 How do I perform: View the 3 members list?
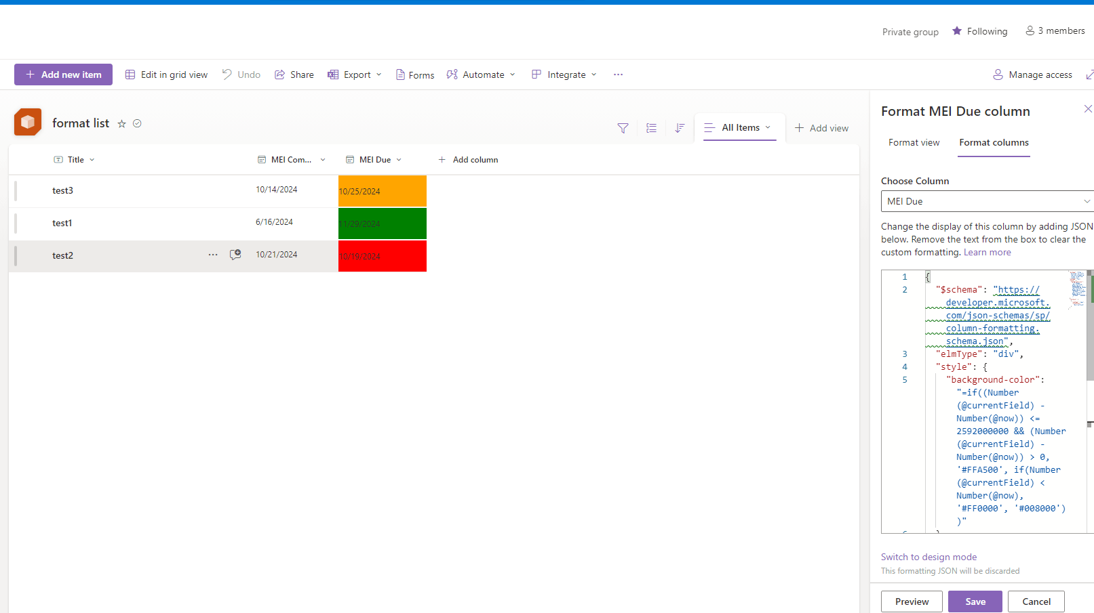pos(1055,31)
